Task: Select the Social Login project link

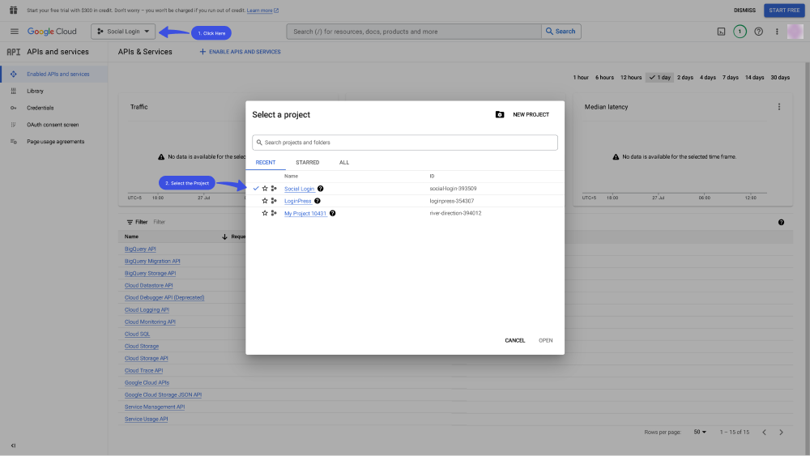Action: coord(299,189)
